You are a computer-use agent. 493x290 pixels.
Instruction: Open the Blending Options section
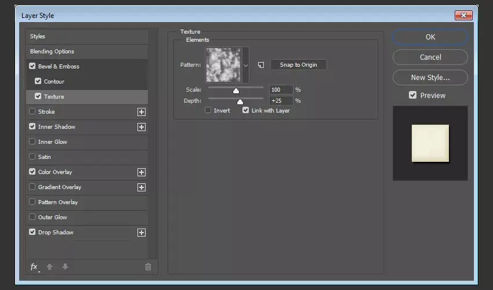87,52
